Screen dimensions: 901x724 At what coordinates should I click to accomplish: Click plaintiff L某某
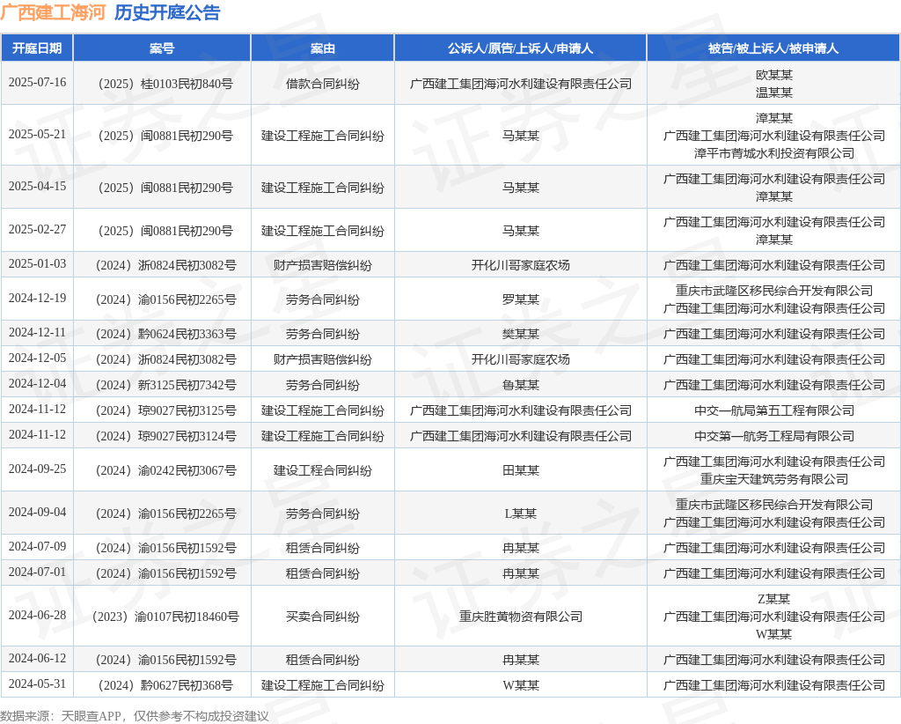(521, 513)
